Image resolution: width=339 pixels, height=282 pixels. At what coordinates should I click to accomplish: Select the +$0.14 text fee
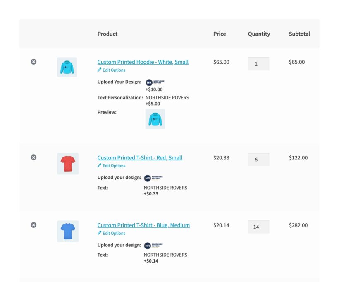pos(151,261)
